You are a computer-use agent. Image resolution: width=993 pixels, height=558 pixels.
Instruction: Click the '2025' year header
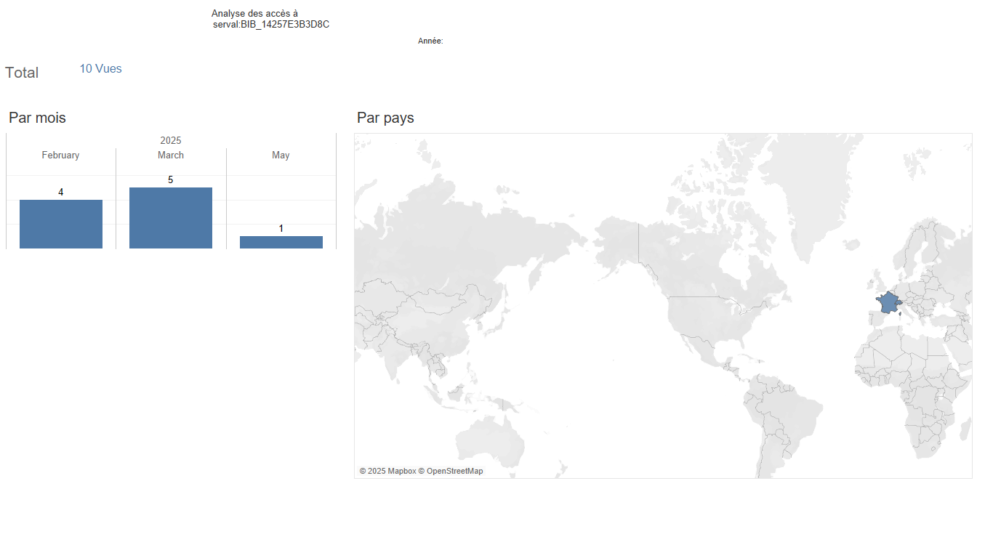point(171,140)
